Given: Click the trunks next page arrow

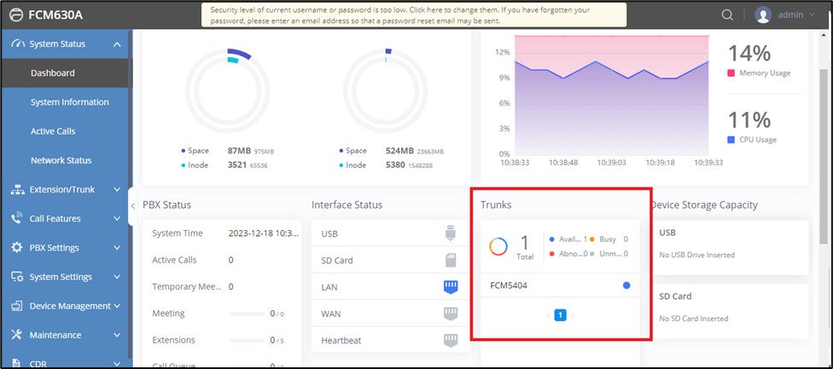Looking at the screenshot, I should (573, 315).
